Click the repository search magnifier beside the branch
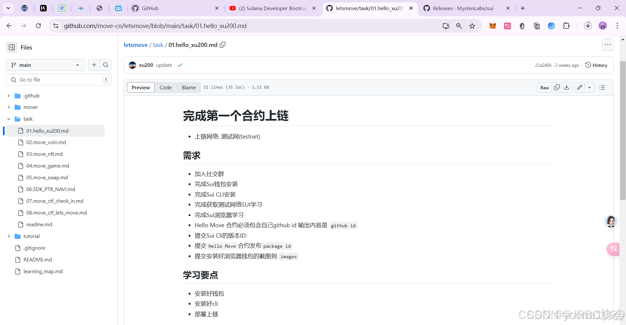Image resolution: width=626 pixels, height=325 pixels. pyautogui.click(x=105, y=65)
